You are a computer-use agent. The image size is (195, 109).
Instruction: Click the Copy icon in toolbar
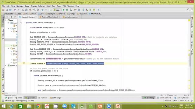pos(26,10)
